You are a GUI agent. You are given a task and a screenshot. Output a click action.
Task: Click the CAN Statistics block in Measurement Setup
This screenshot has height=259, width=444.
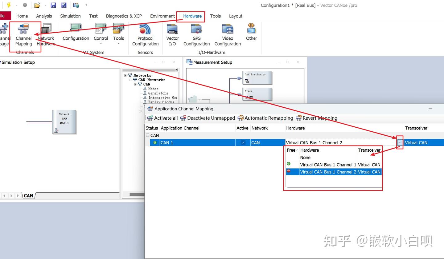coord(257,78)
